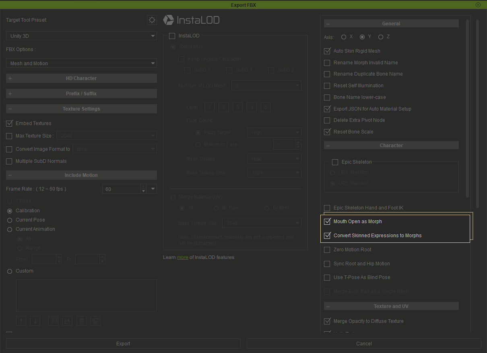Enable the Max Texture Size checkbox

9,136
